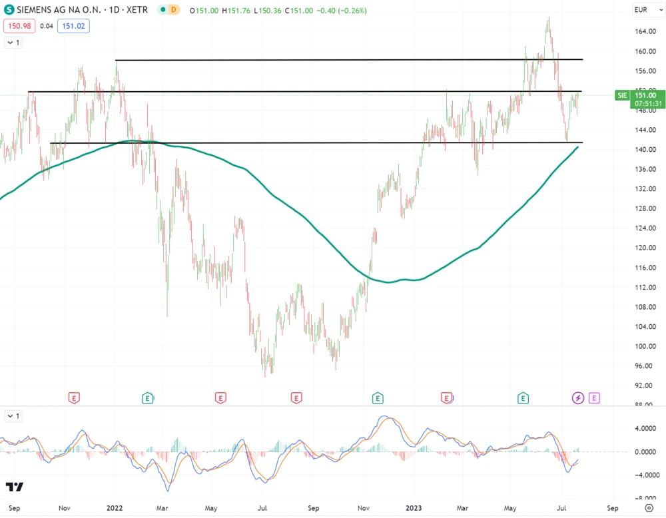Click the TradingView logo in lower left

[x=14, y=487]
